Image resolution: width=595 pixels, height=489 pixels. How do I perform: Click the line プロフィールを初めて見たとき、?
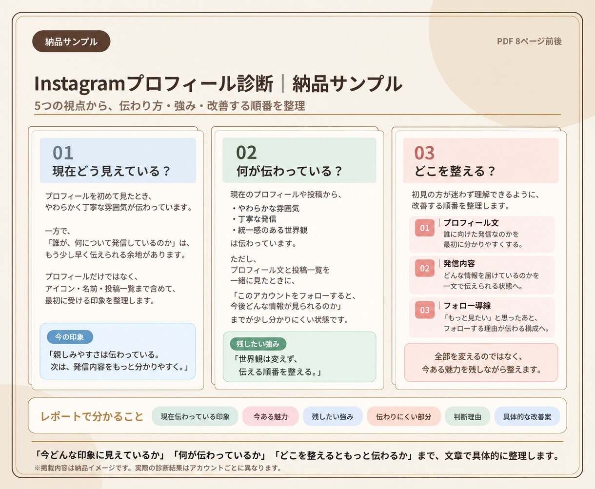pos(99,196)
